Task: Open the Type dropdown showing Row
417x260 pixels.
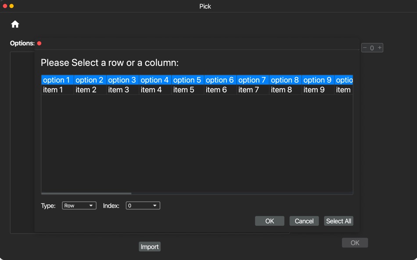Action: 79,205
